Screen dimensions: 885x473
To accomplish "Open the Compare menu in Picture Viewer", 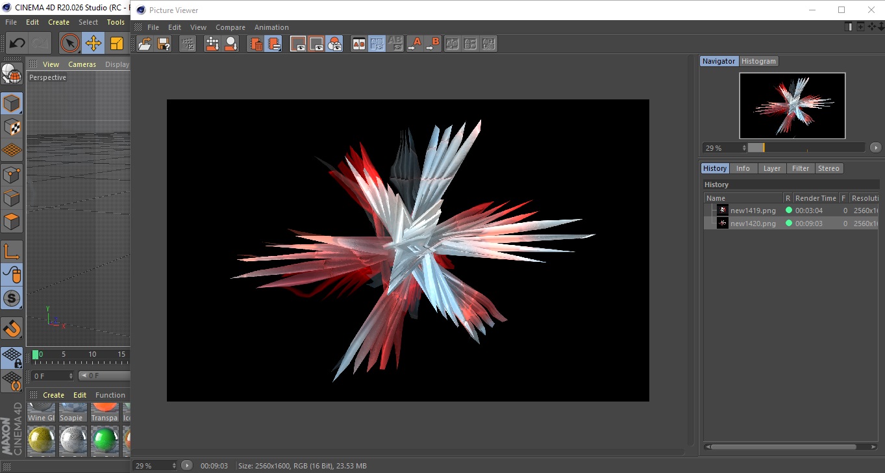I will click(x=231, y=27).
